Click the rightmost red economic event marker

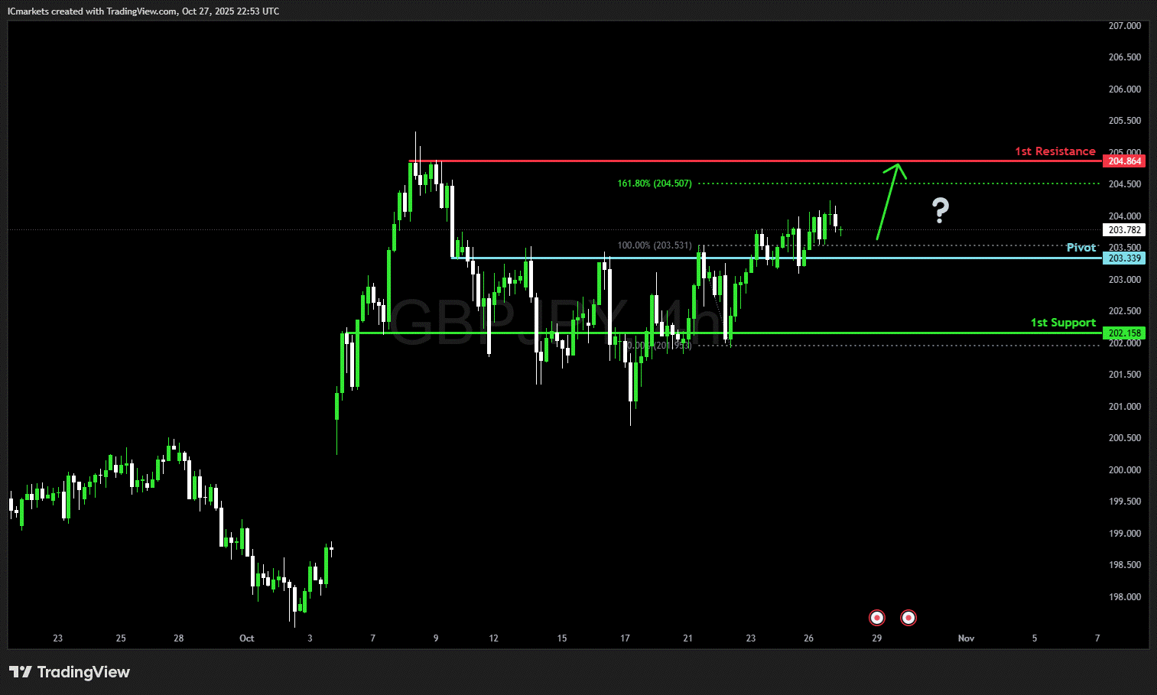tap(908, 618)
